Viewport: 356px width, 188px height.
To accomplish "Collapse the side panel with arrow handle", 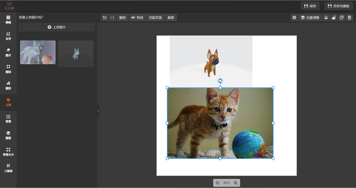I will tap(98, 111).
